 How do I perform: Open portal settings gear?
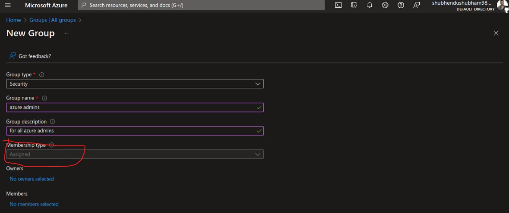(x=385, y=5)
